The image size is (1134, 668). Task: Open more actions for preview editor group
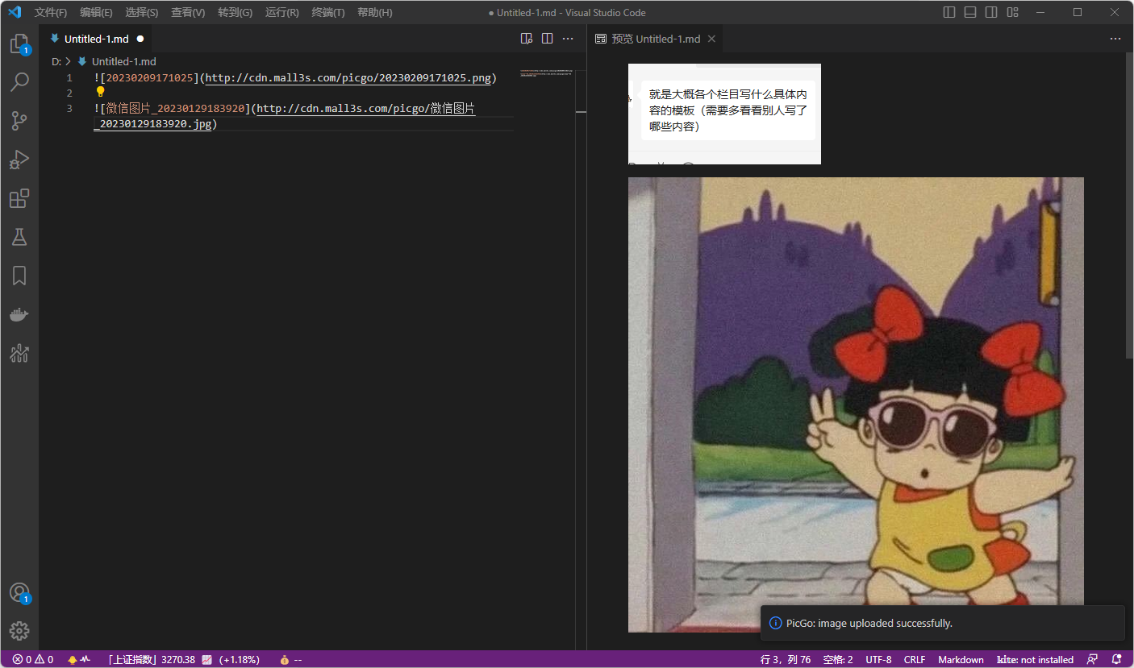1115,39
